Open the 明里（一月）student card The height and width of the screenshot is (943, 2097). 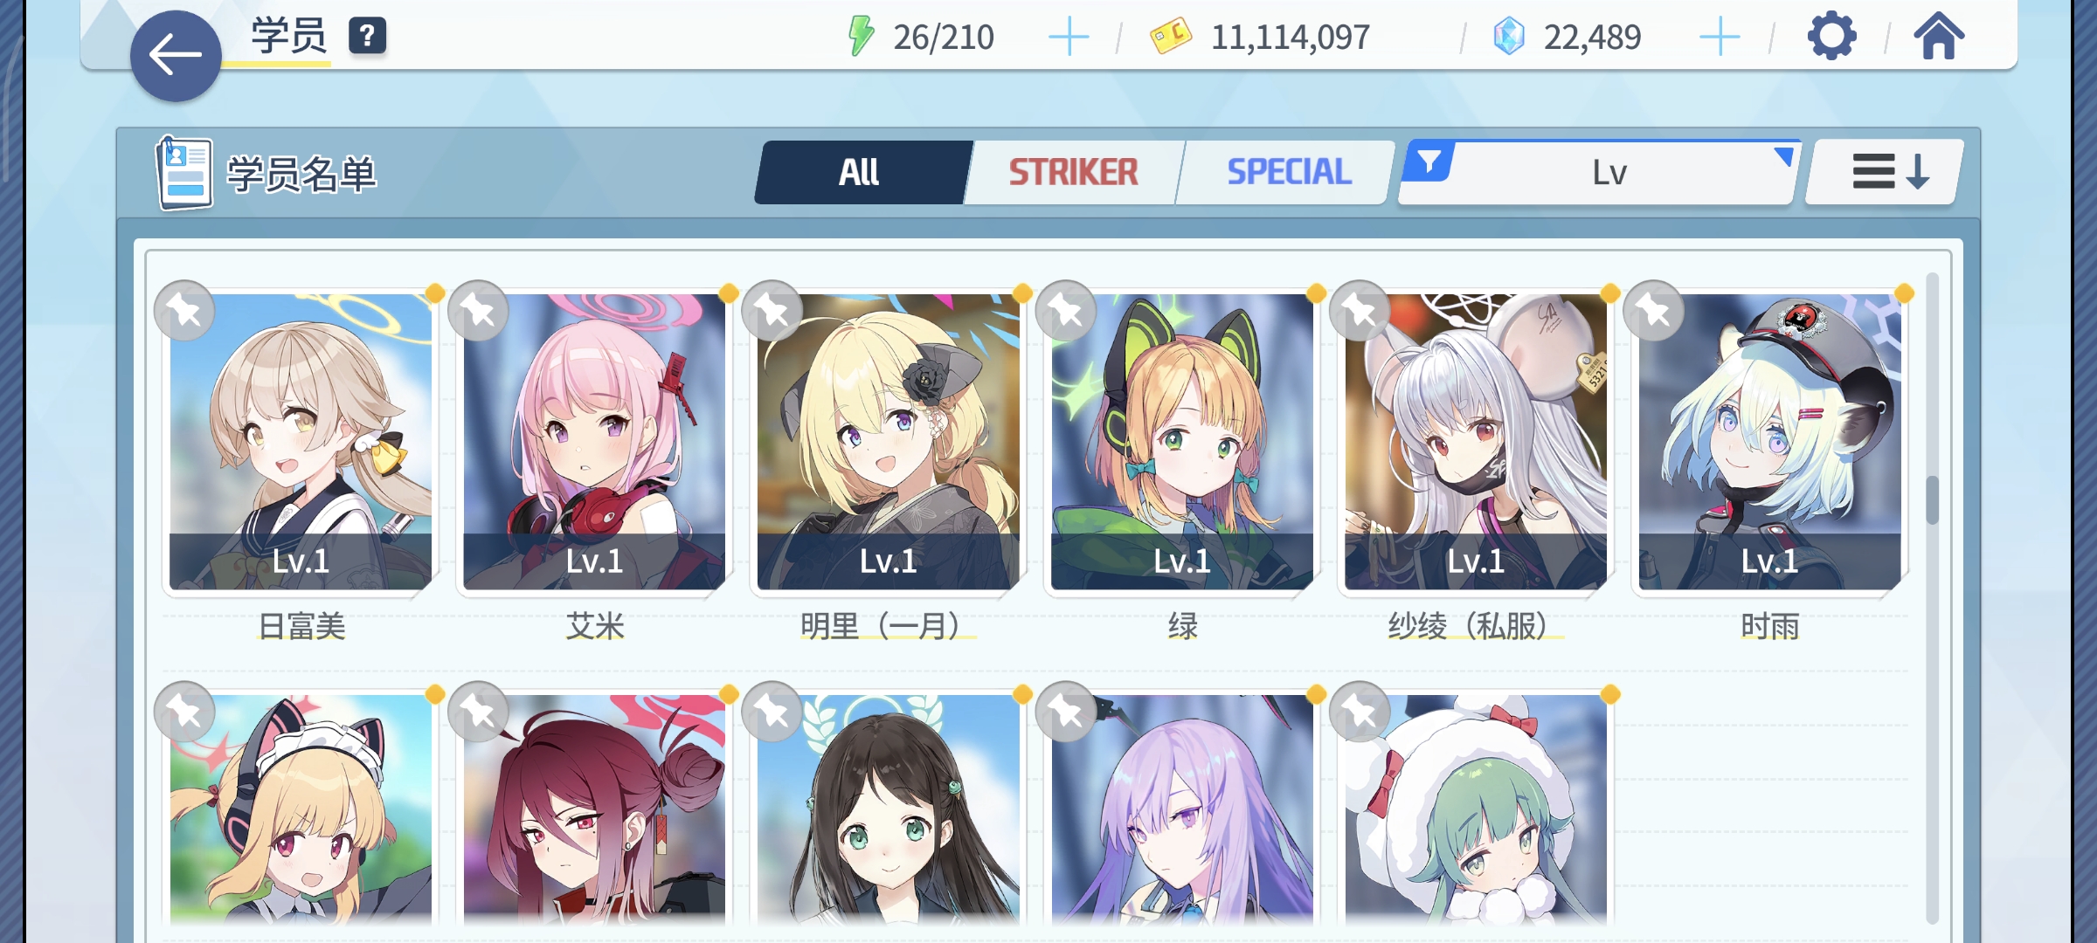(889, 442)
